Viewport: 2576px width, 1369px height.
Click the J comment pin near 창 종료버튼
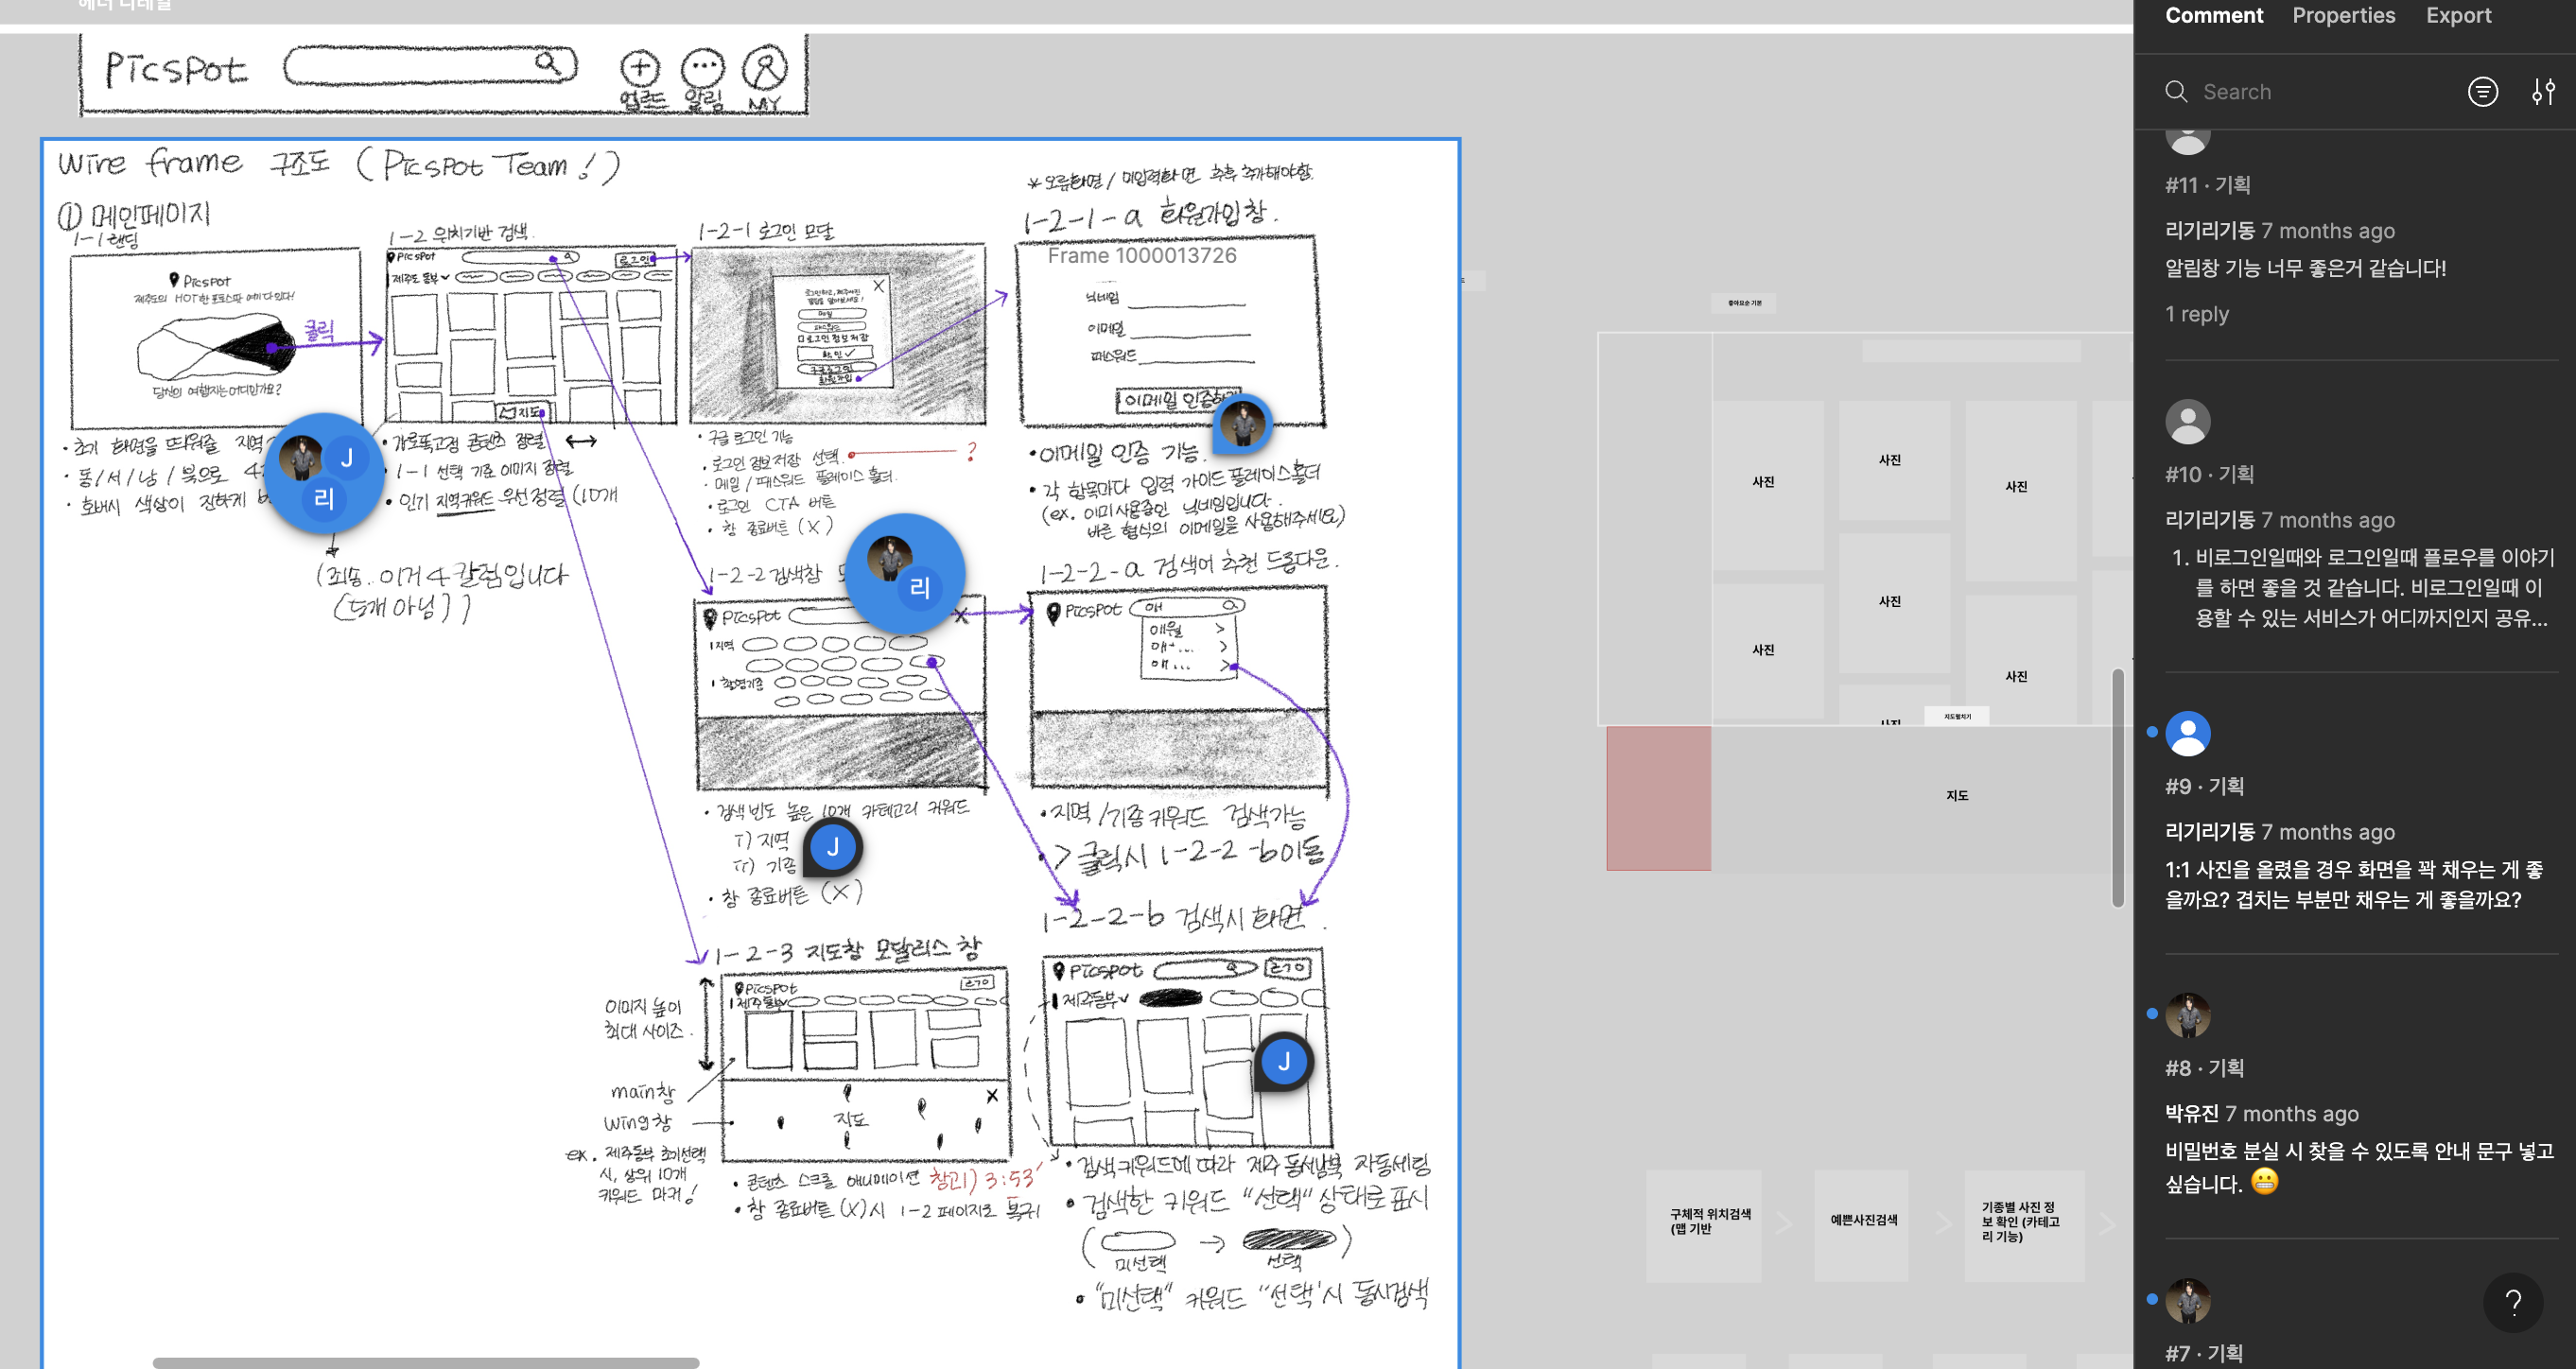click(832, 847)
